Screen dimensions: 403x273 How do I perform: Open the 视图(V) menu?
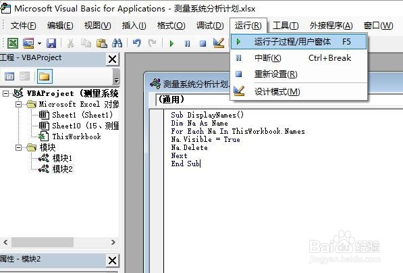[97, 26]
